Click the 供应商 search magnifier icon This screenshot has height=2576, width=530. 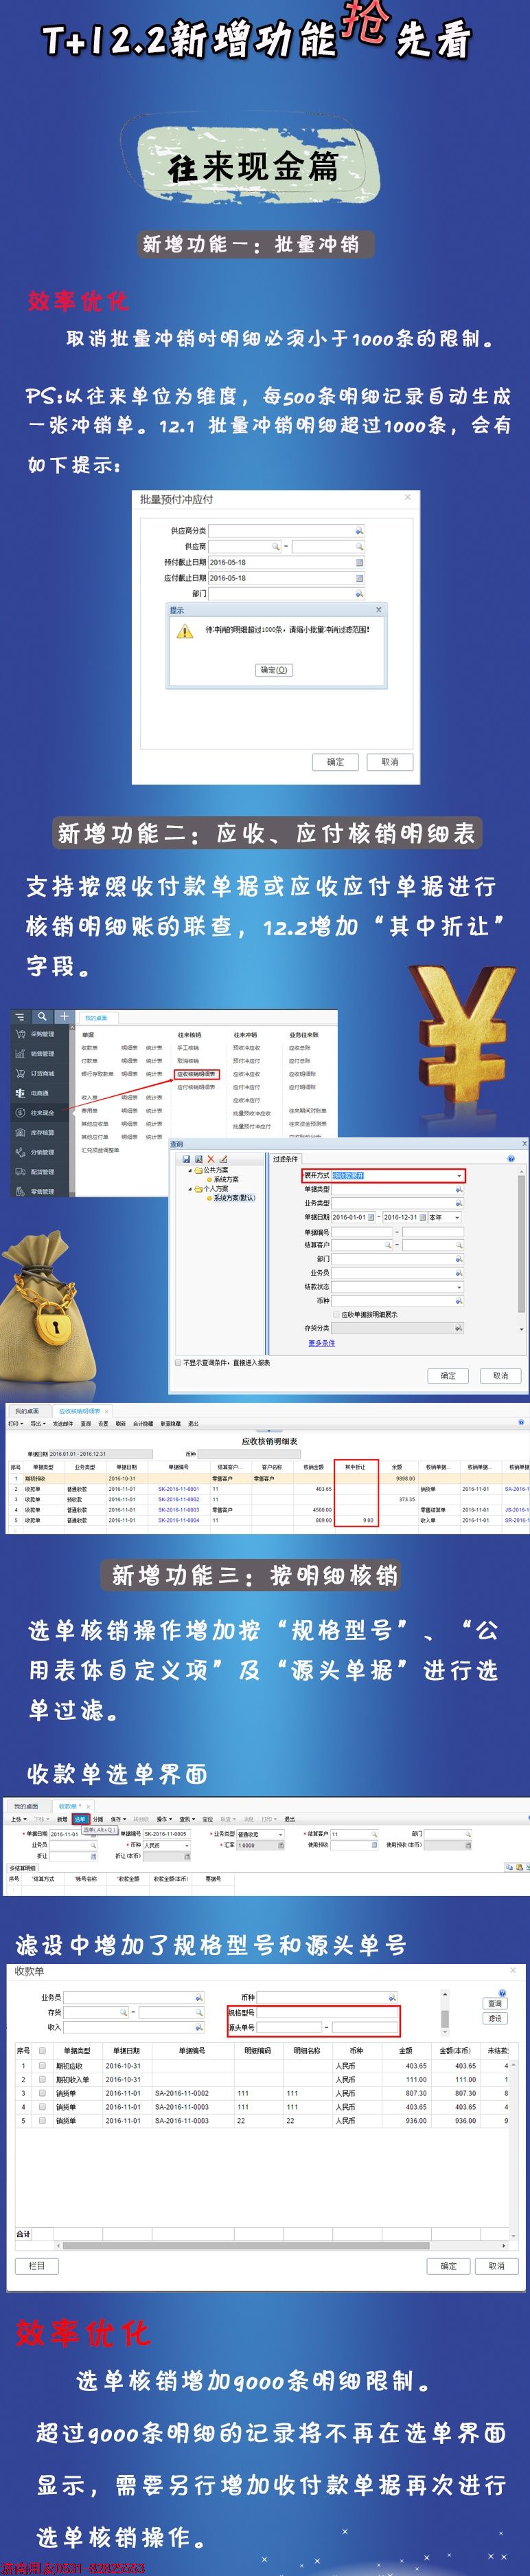(275, 547)
